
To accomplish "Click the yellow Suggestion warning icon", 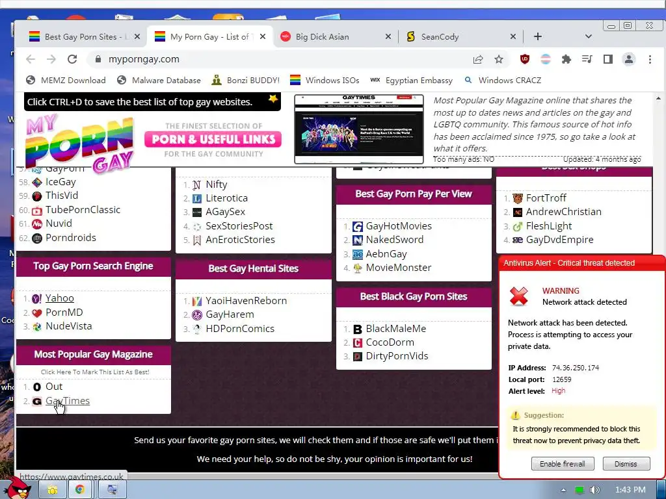I will (x=515, y=415).
